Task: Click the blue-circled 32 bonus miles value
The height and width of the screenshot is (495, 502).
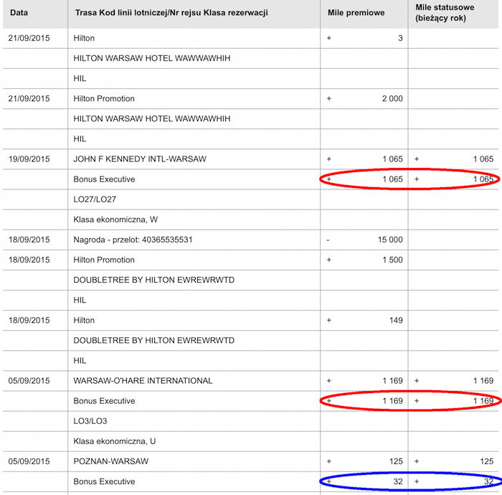Action: 398,481
